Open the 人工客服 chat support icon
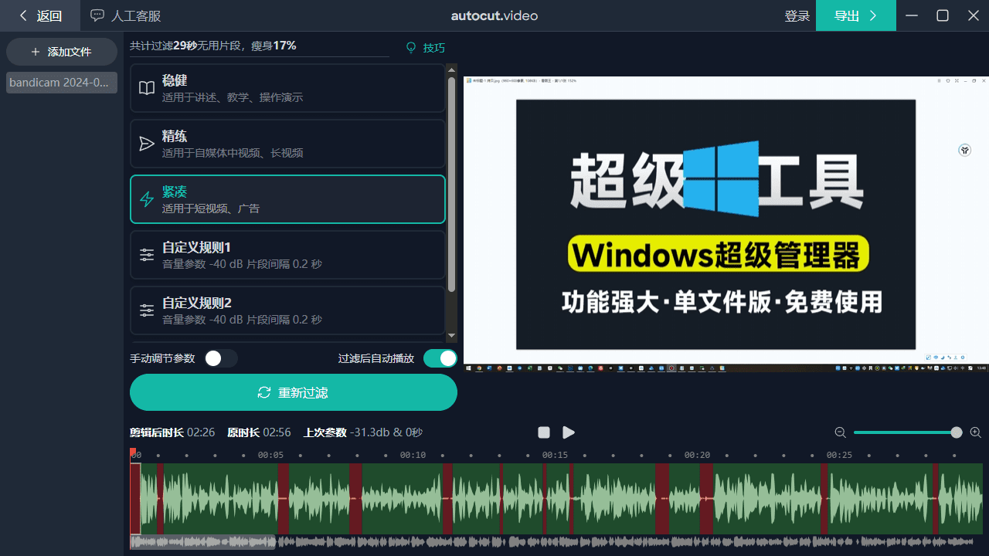The width and height of the screenshot is (989, 556). coord(124,15)
